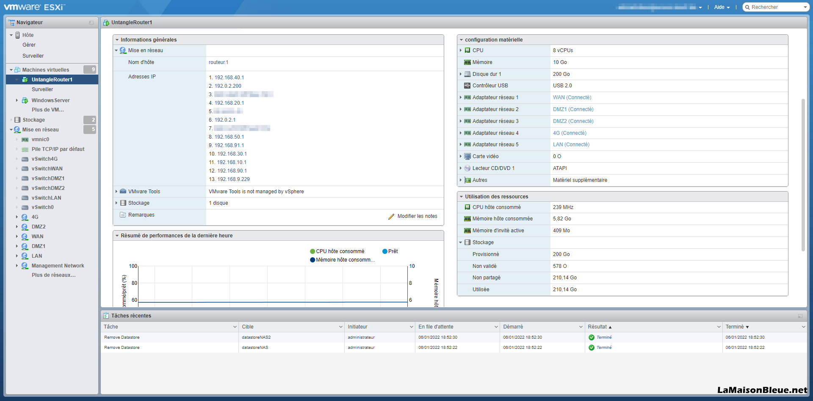The image size is (813, 401).
Task: Click the Hôte server icon
Action: 18,35
